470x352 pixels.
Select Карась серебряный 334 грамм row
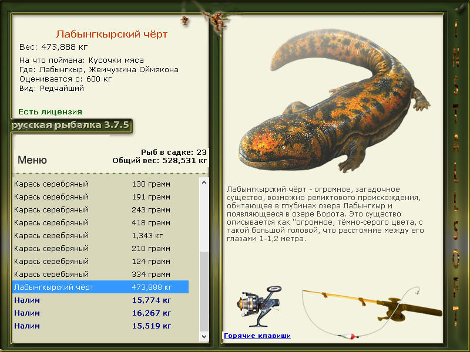(100, 274)
